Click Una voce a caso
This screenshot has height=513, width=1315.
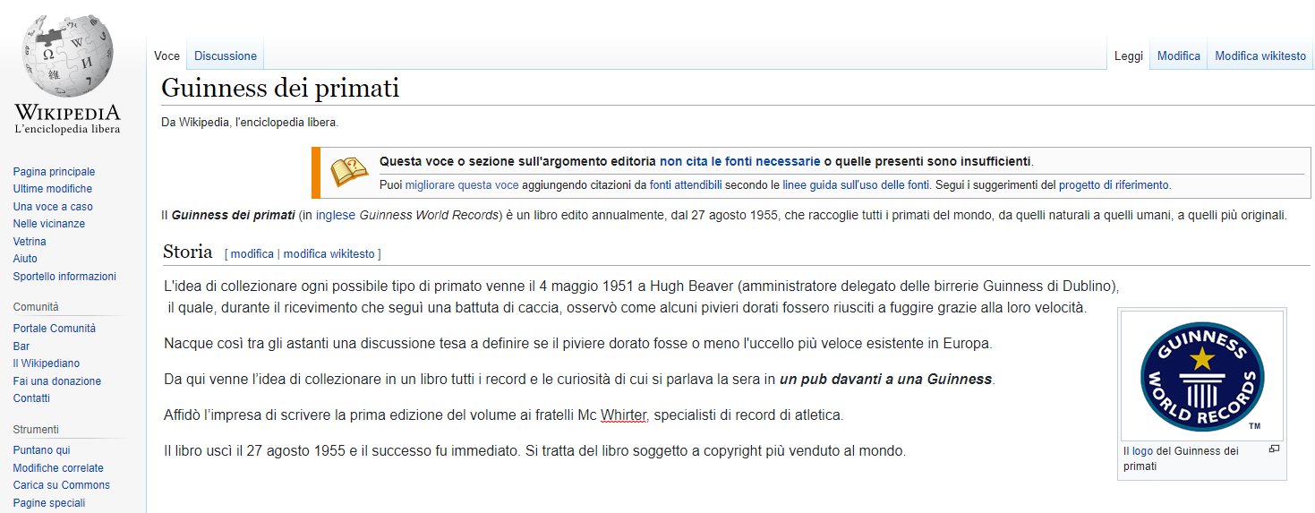[53, 207]
